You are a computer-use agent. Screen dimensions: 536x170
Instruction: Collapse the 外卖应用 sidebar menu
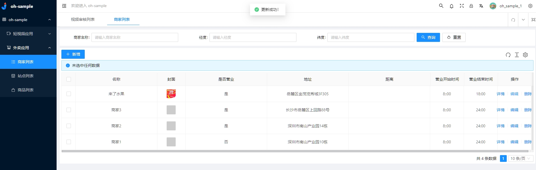pyautogui.click(x=28, y=48)
